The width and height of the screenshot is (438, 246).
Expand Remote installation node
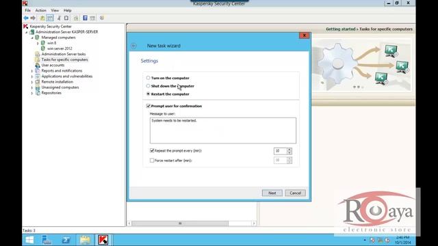coord(32,82)
